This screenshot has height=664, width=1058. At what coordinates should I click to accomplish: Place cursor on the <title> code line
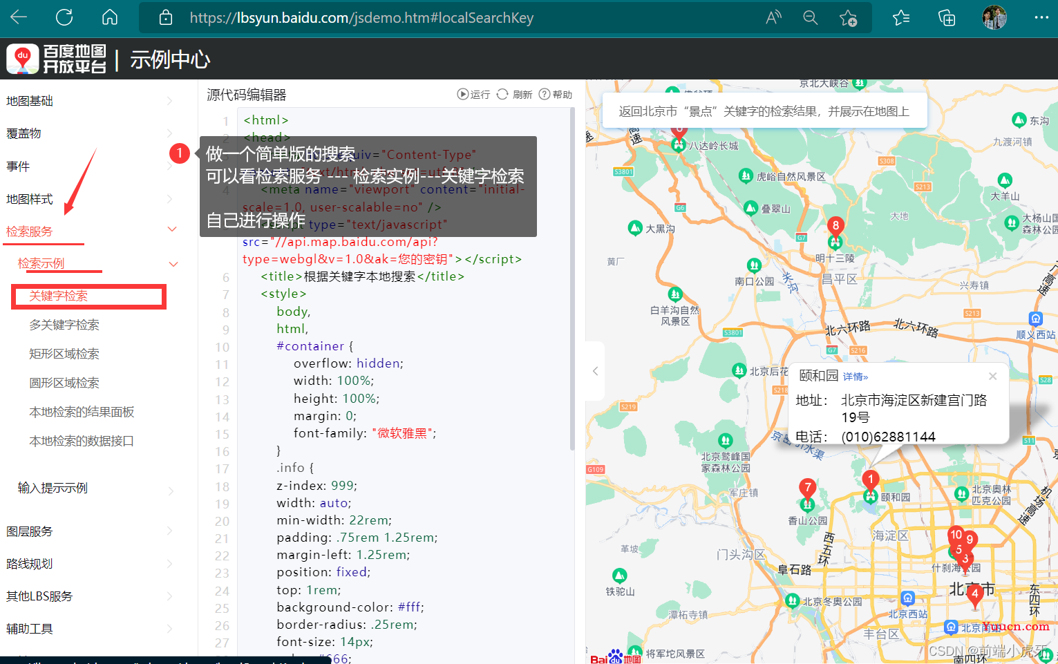(363, 276)
